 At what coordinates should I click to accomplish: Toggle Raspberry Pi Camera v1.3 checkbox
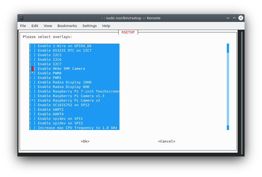[32, 96]
